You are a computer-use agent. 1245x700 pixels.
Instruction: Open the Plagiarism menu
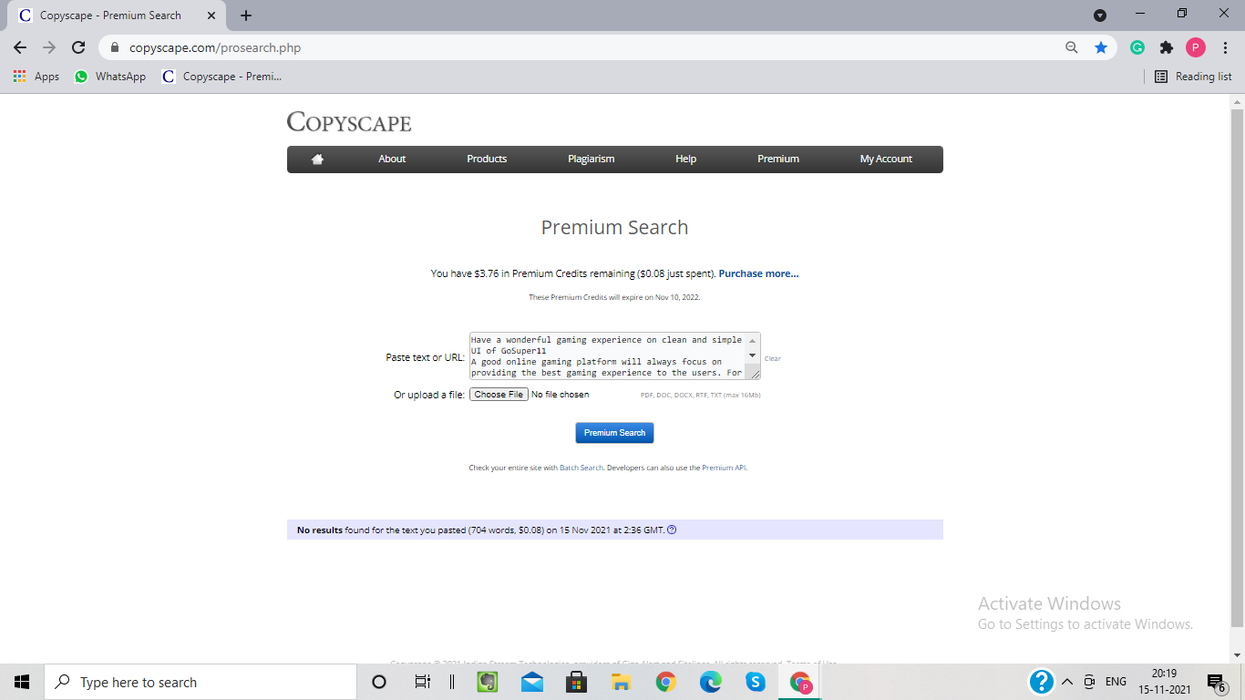(x=591, y=159)
